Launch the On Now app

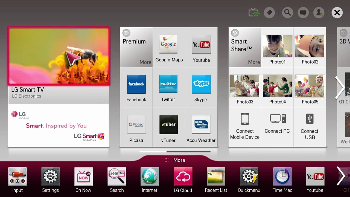[84, 180]
